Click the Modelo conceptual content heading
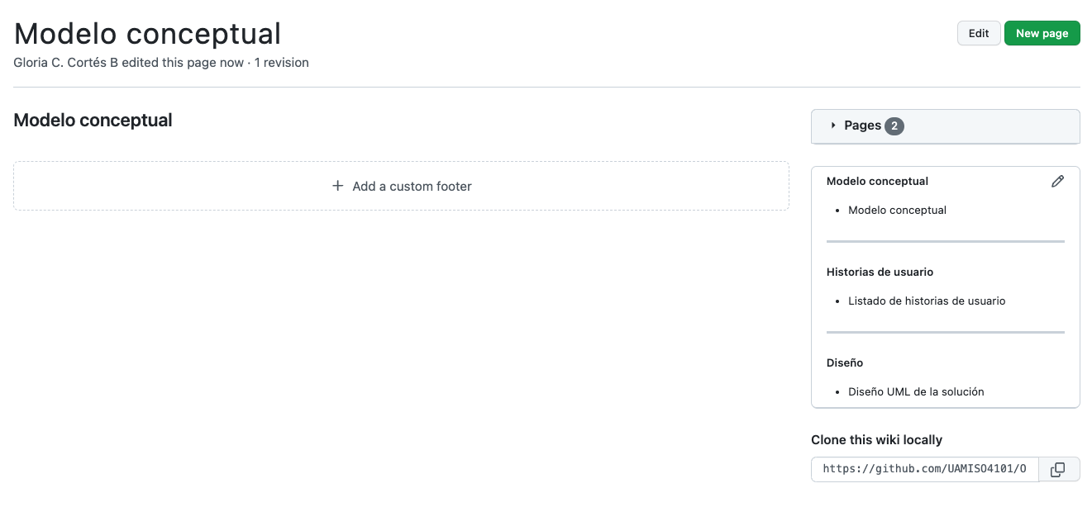The height and width of the screenshot is (507, 1092). click(x=93, y=121)
